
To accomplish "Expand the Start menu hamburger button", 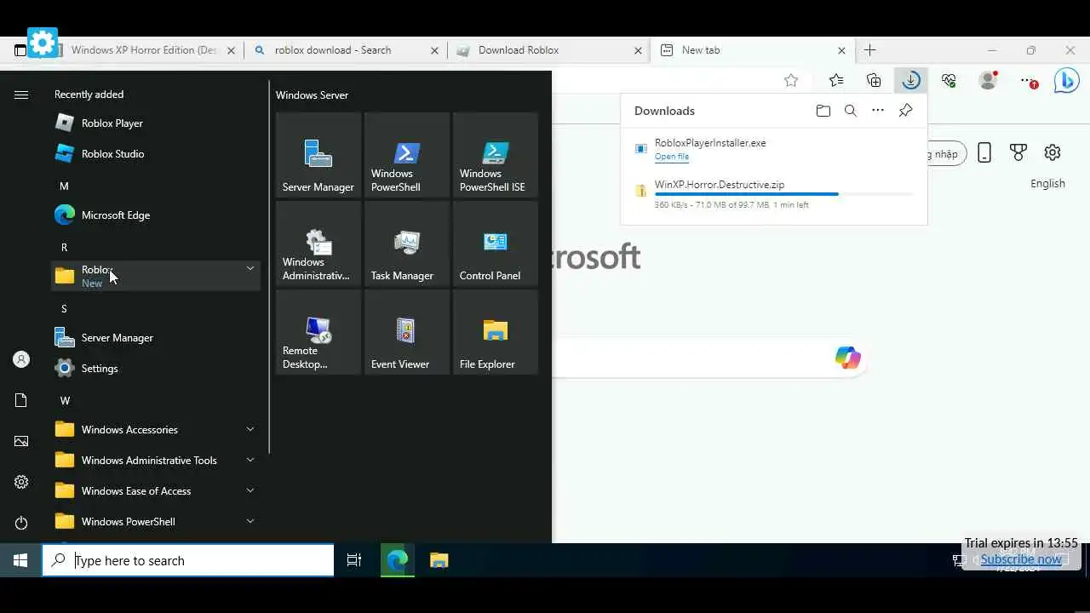I will click(21, 95).
